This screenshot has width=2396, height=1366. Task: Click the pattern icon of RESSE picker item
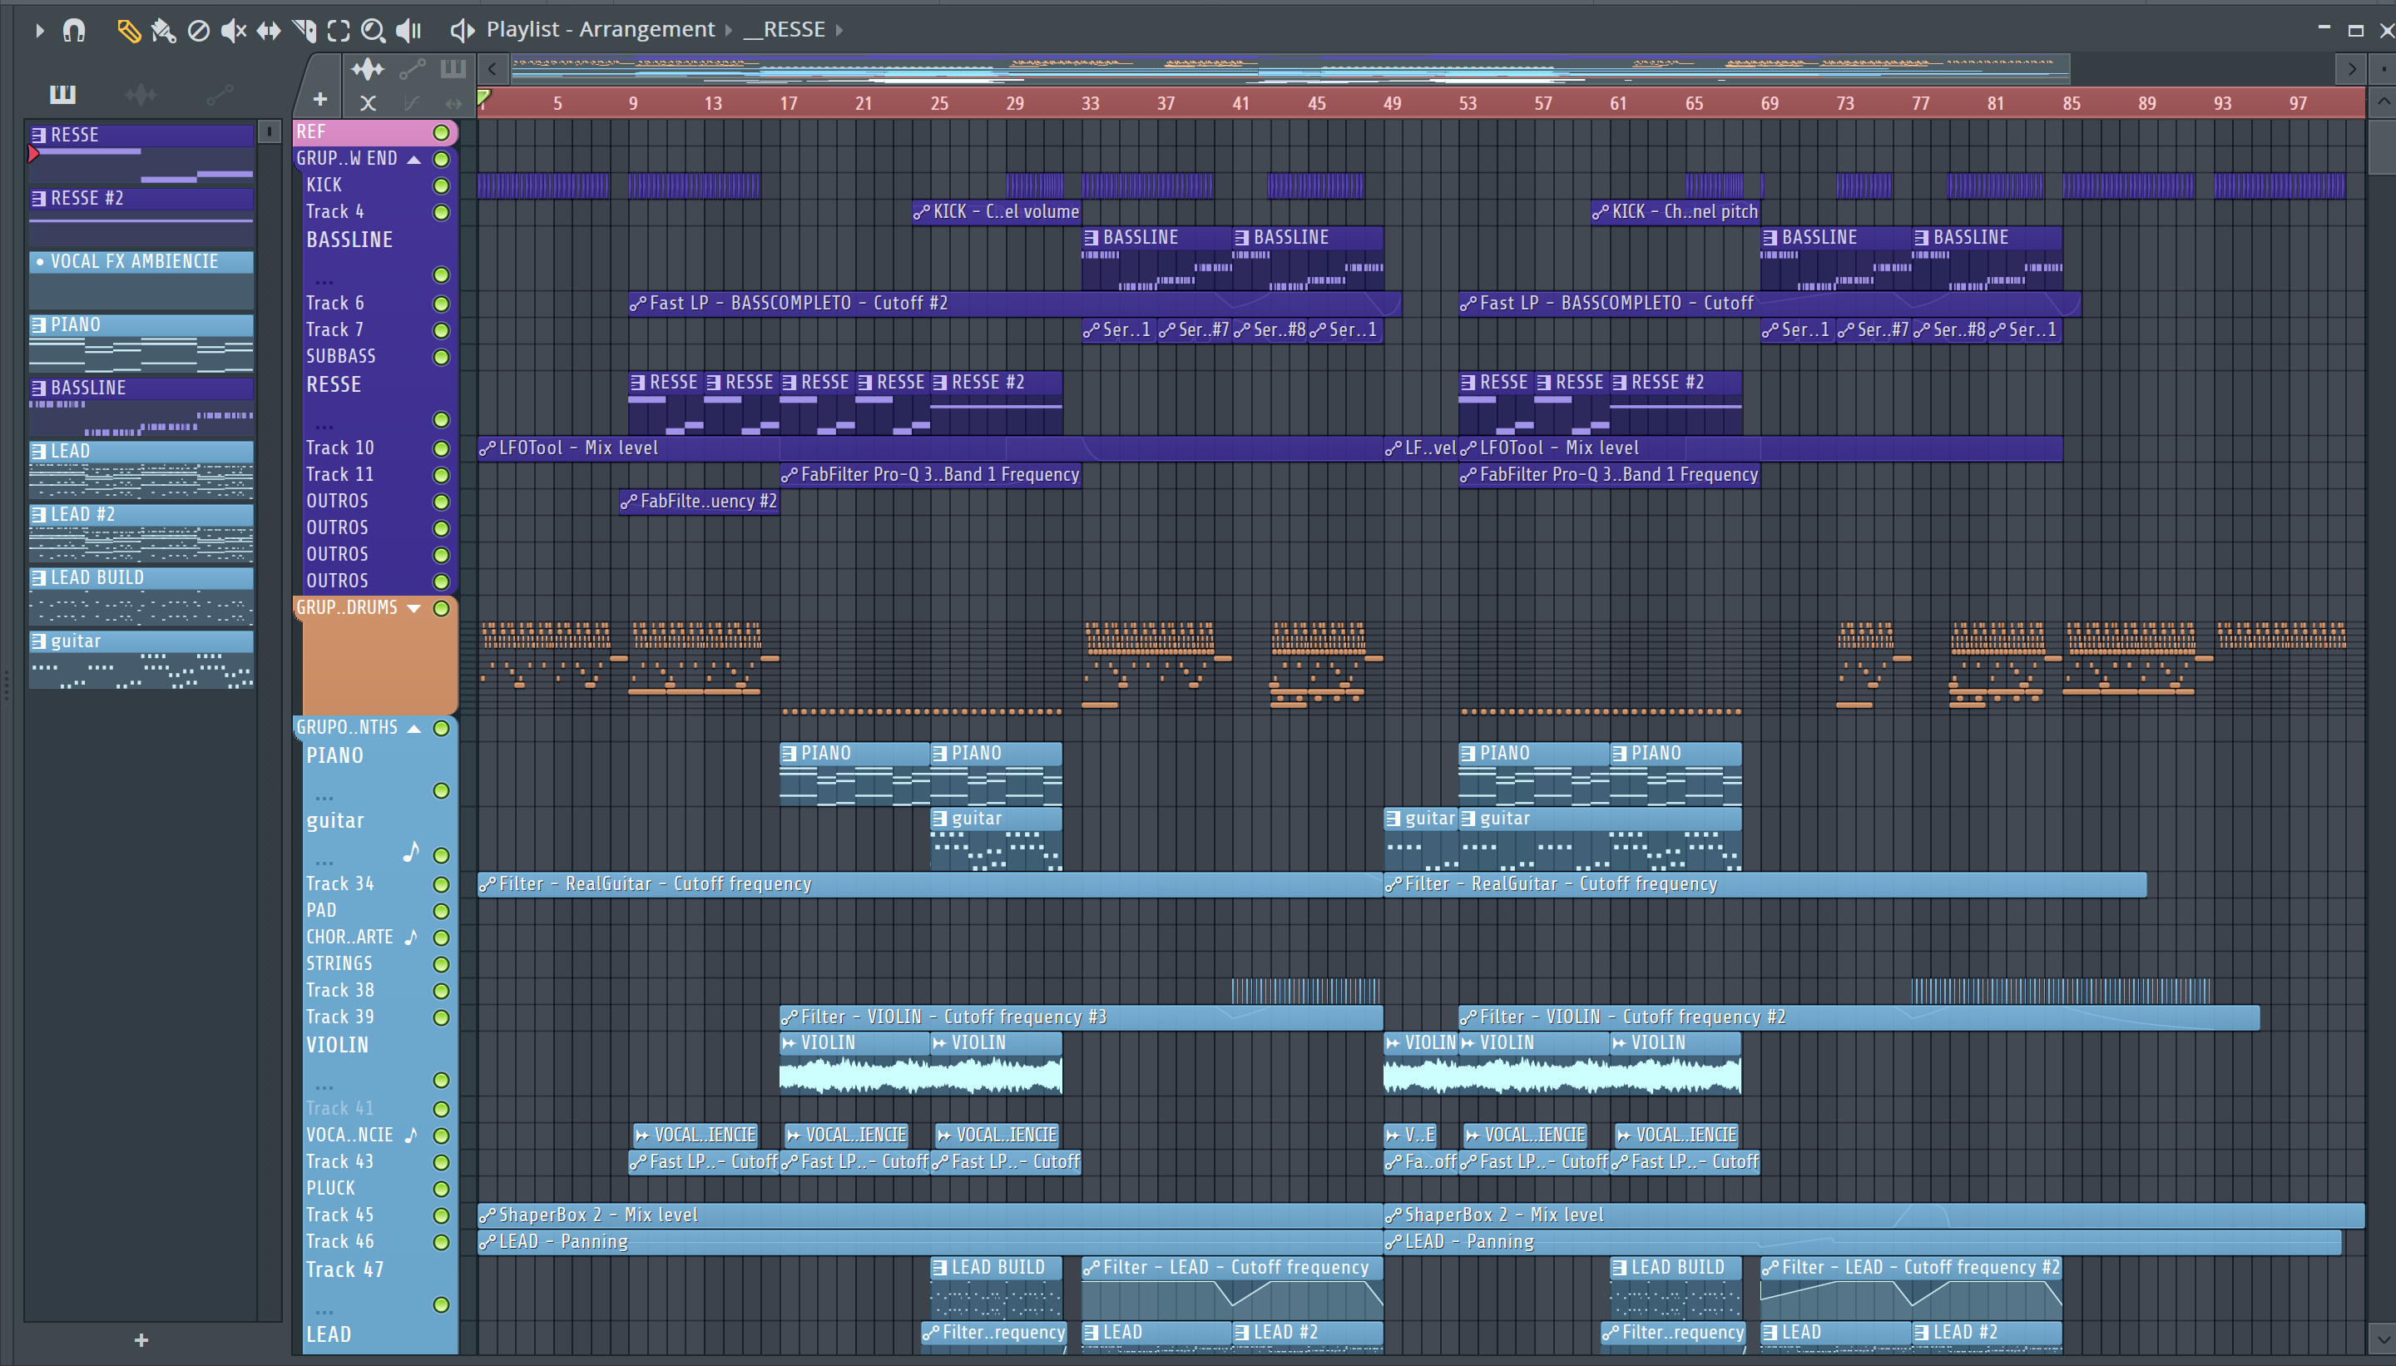pos(39,135)
